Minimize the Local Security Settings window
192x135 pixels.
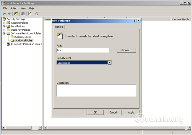coord(181,3)
